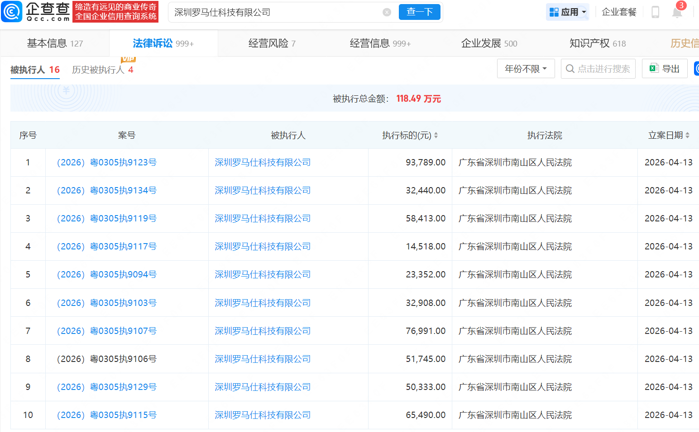The height and width of the screenshot is (432, 699).
Task: Open case link 粤0305执9123号
Action: pos(107,162)
